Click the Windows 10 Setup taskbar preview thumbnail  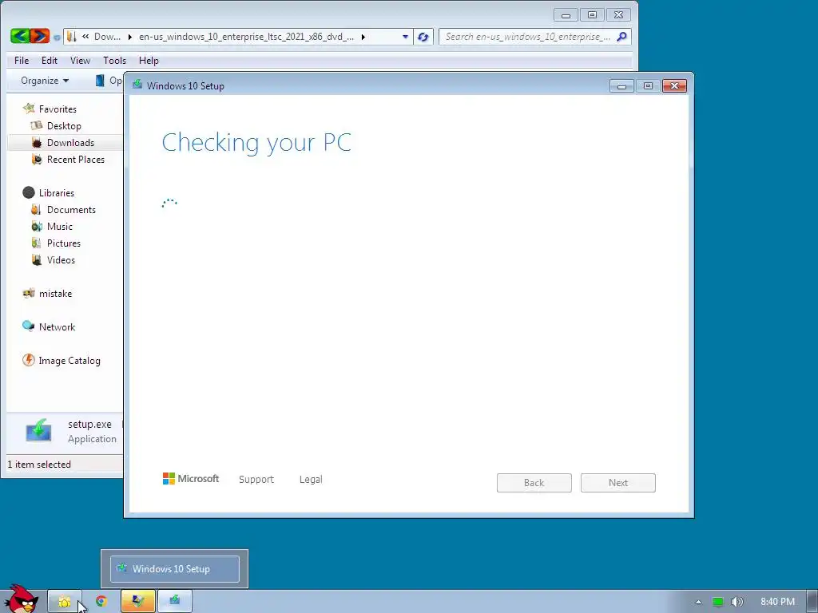(175, 568)
